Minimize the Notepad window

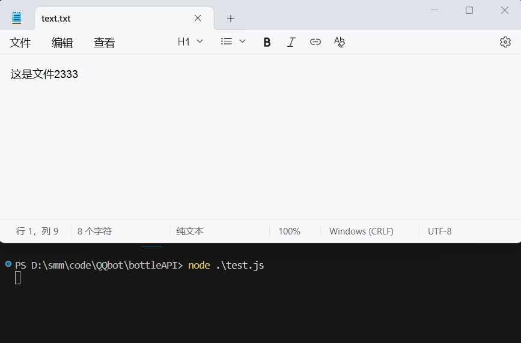click(434, 10)
